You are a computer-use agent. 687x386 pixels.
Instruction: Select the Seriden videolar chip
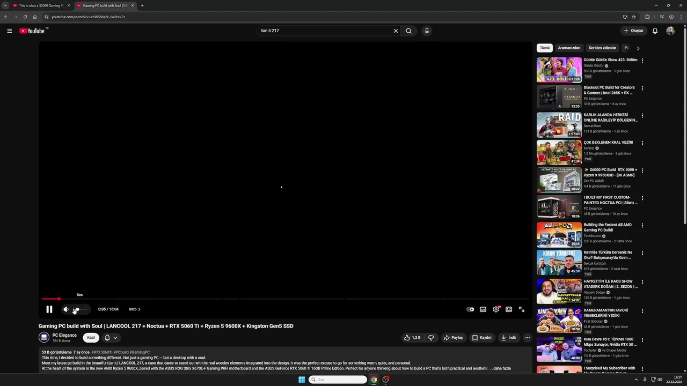coord(602,48)
